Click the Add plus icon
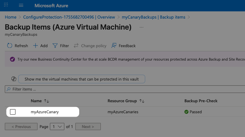This screenshot has width=245, height=137. 35,45
